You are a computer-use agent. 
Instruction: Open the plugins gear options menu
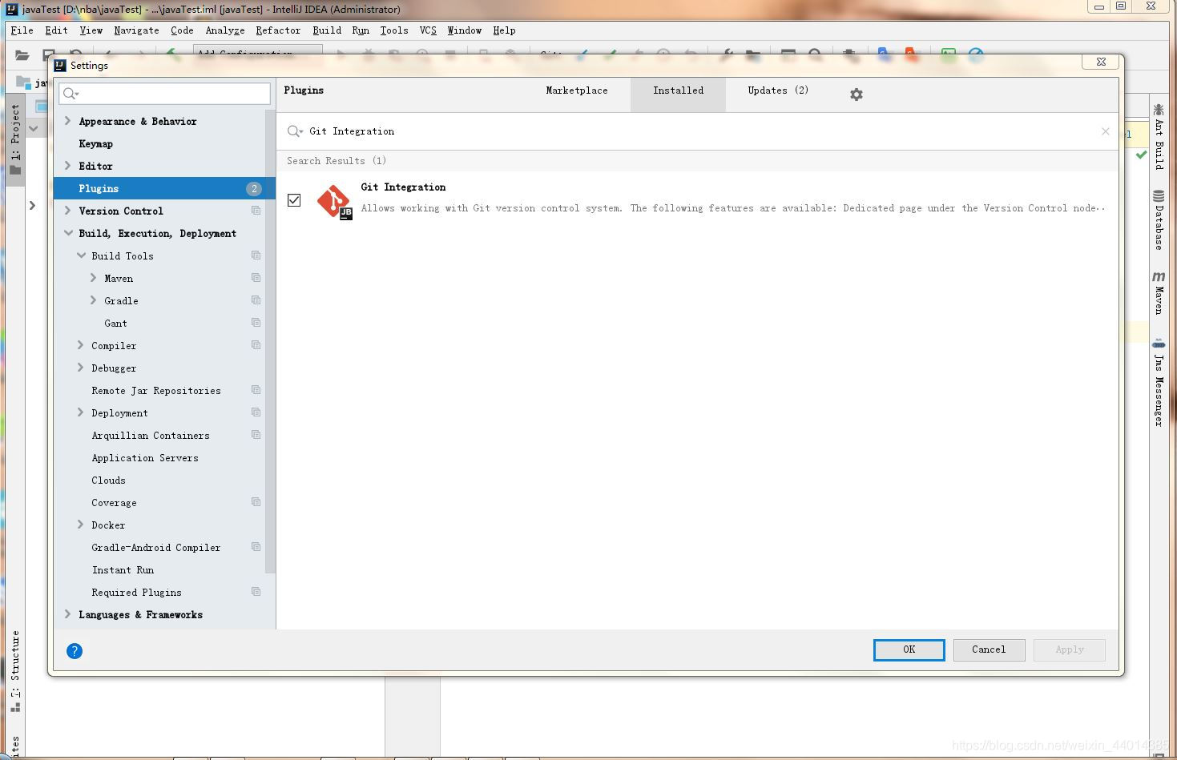click(857, 94)
